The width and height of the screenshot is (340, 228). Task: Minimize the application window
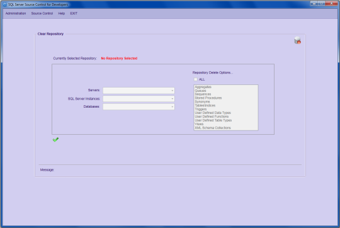314,3
